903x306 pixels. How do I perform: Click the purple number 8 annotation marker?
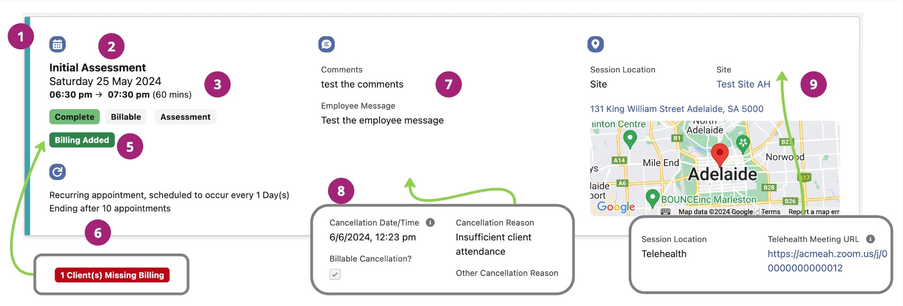(x=341, y=191)
